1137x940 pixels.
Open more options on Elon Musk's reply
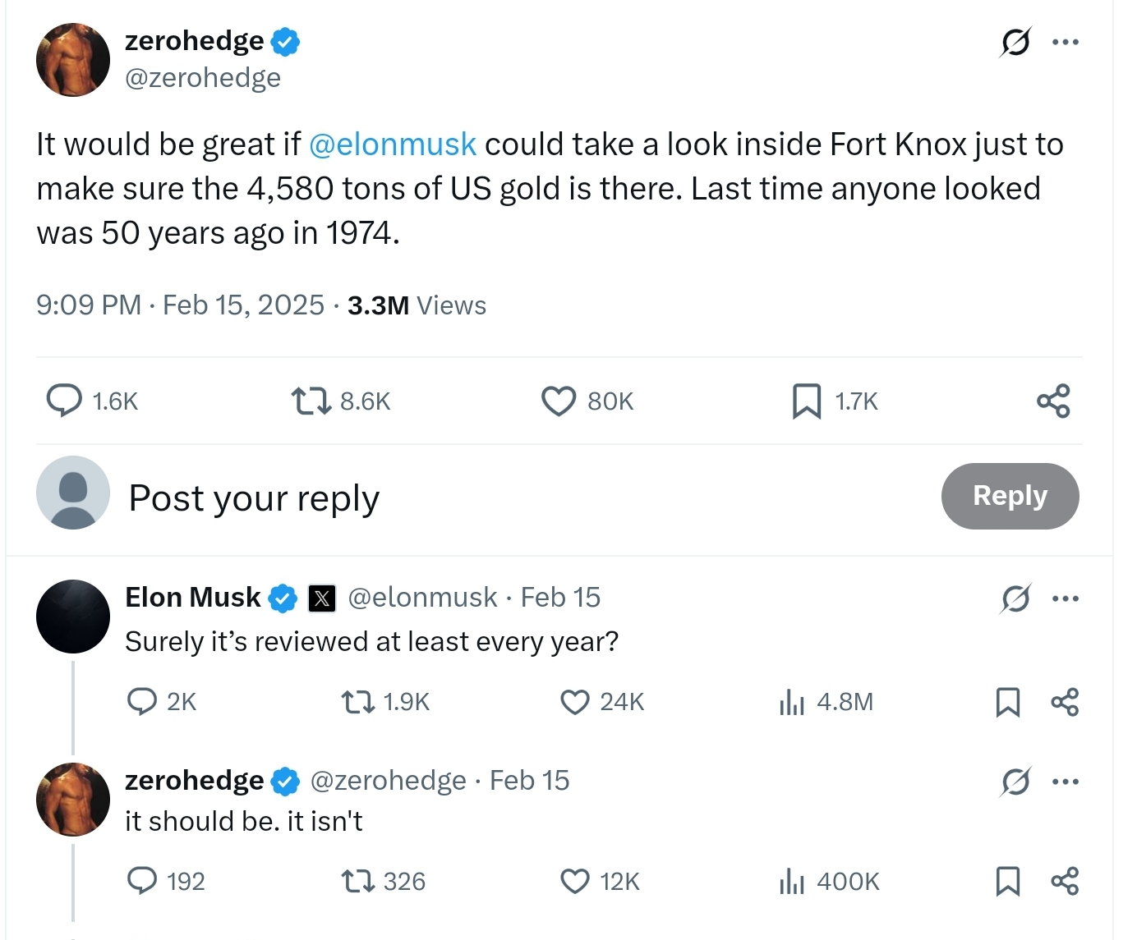[x=1066, y=598]
